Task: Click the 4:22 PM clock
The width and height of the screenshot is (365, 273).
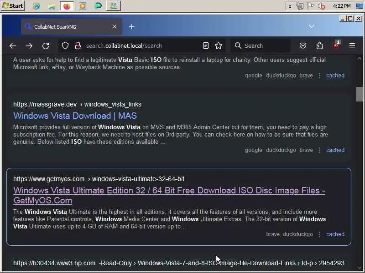Action: [x=341, y=6]
